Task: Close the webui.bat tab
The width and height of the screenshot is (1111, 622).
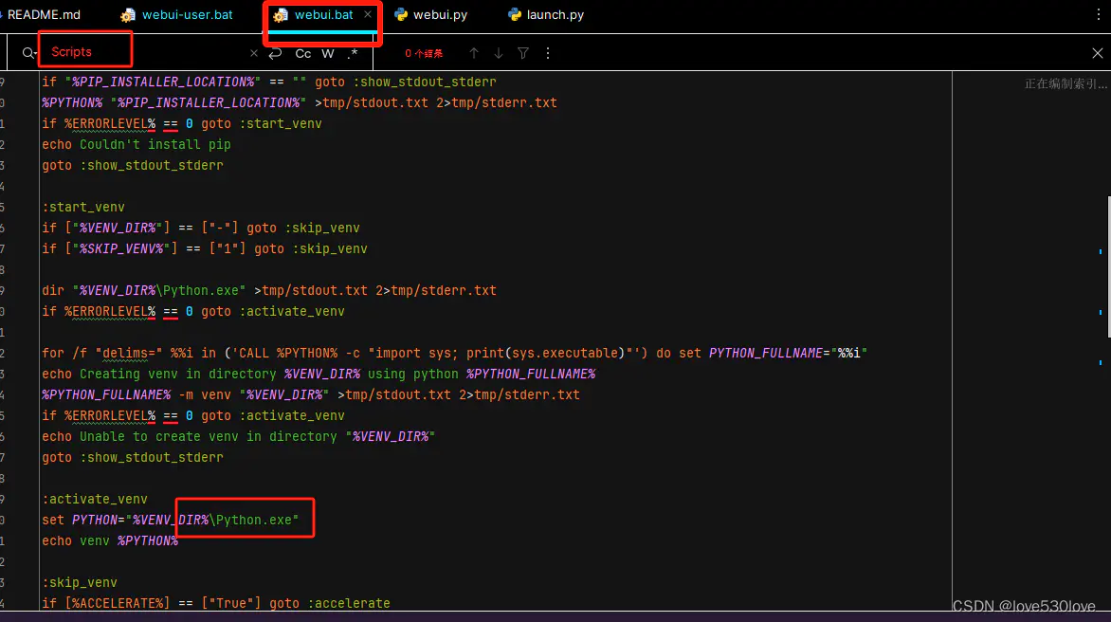Action: tap(368, 14)
